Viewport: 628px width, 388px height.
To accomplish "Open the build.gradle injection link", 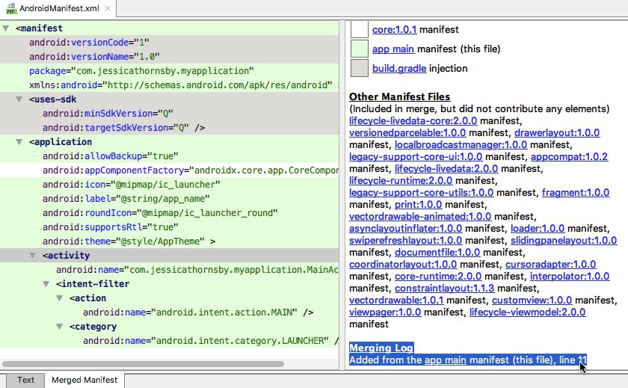I will 399,69.
